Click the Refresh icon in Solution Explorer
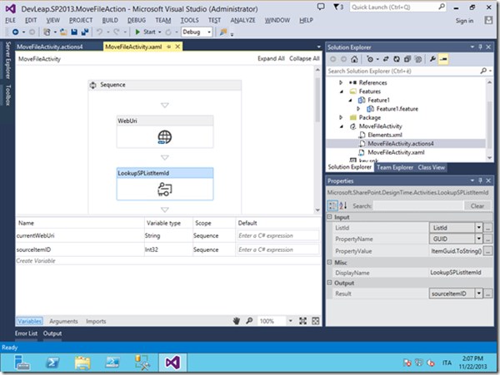This screenshot has width=500, height=375. 397,59
